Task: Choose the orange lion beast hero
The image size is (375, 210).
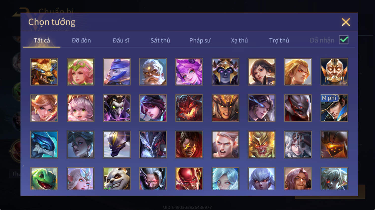Action: 44,72
